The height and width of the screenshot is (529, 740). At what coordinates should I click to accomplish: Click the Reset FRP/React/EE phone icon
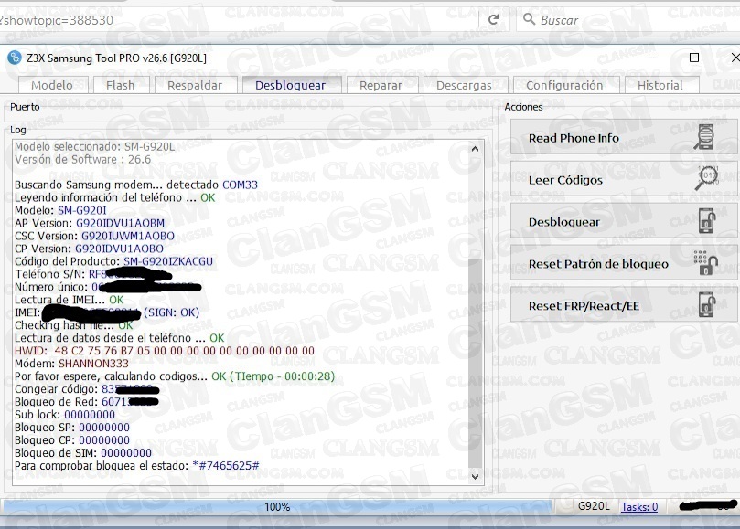click(706, 304)
